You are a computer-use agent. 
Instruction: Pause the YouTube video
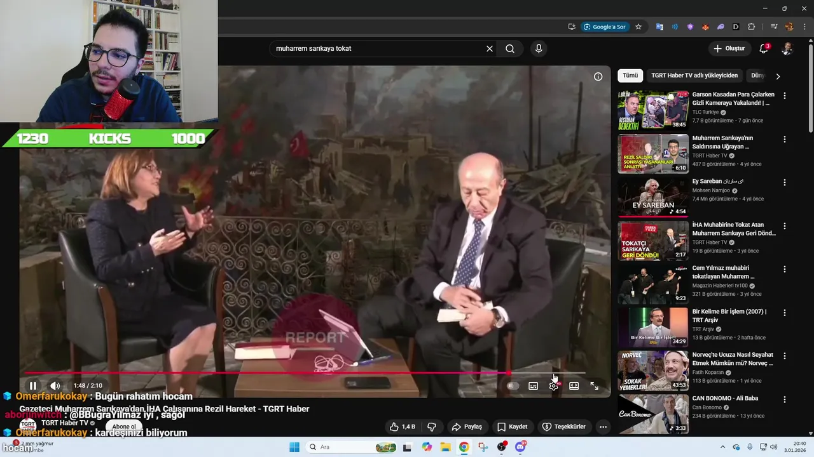click(33, 385)
